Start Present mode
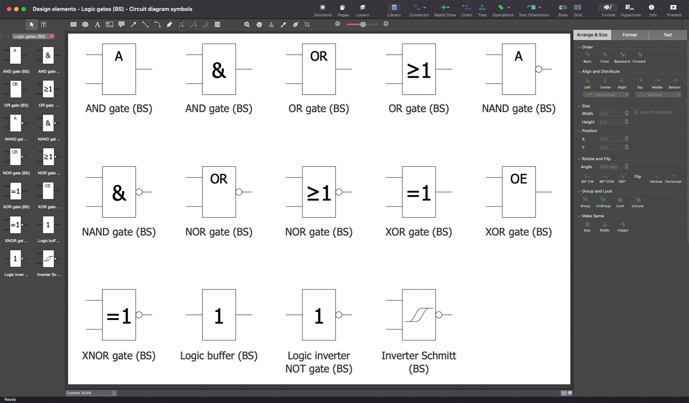The image size is (689, 403). tap(674, 10)
